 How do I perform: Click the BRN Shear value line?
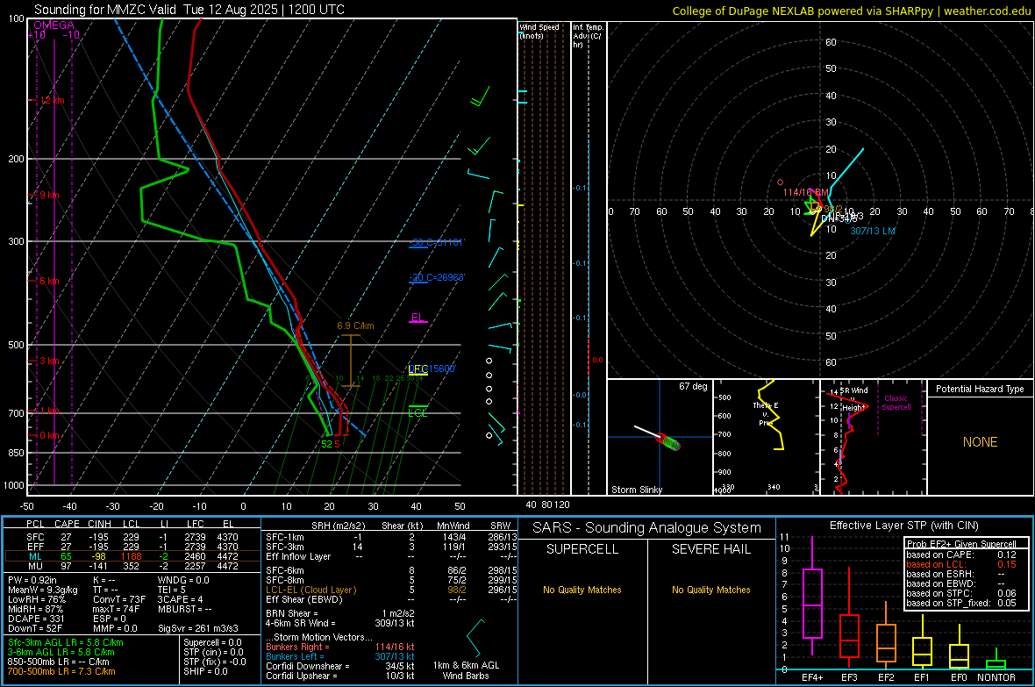pos(340,613)
